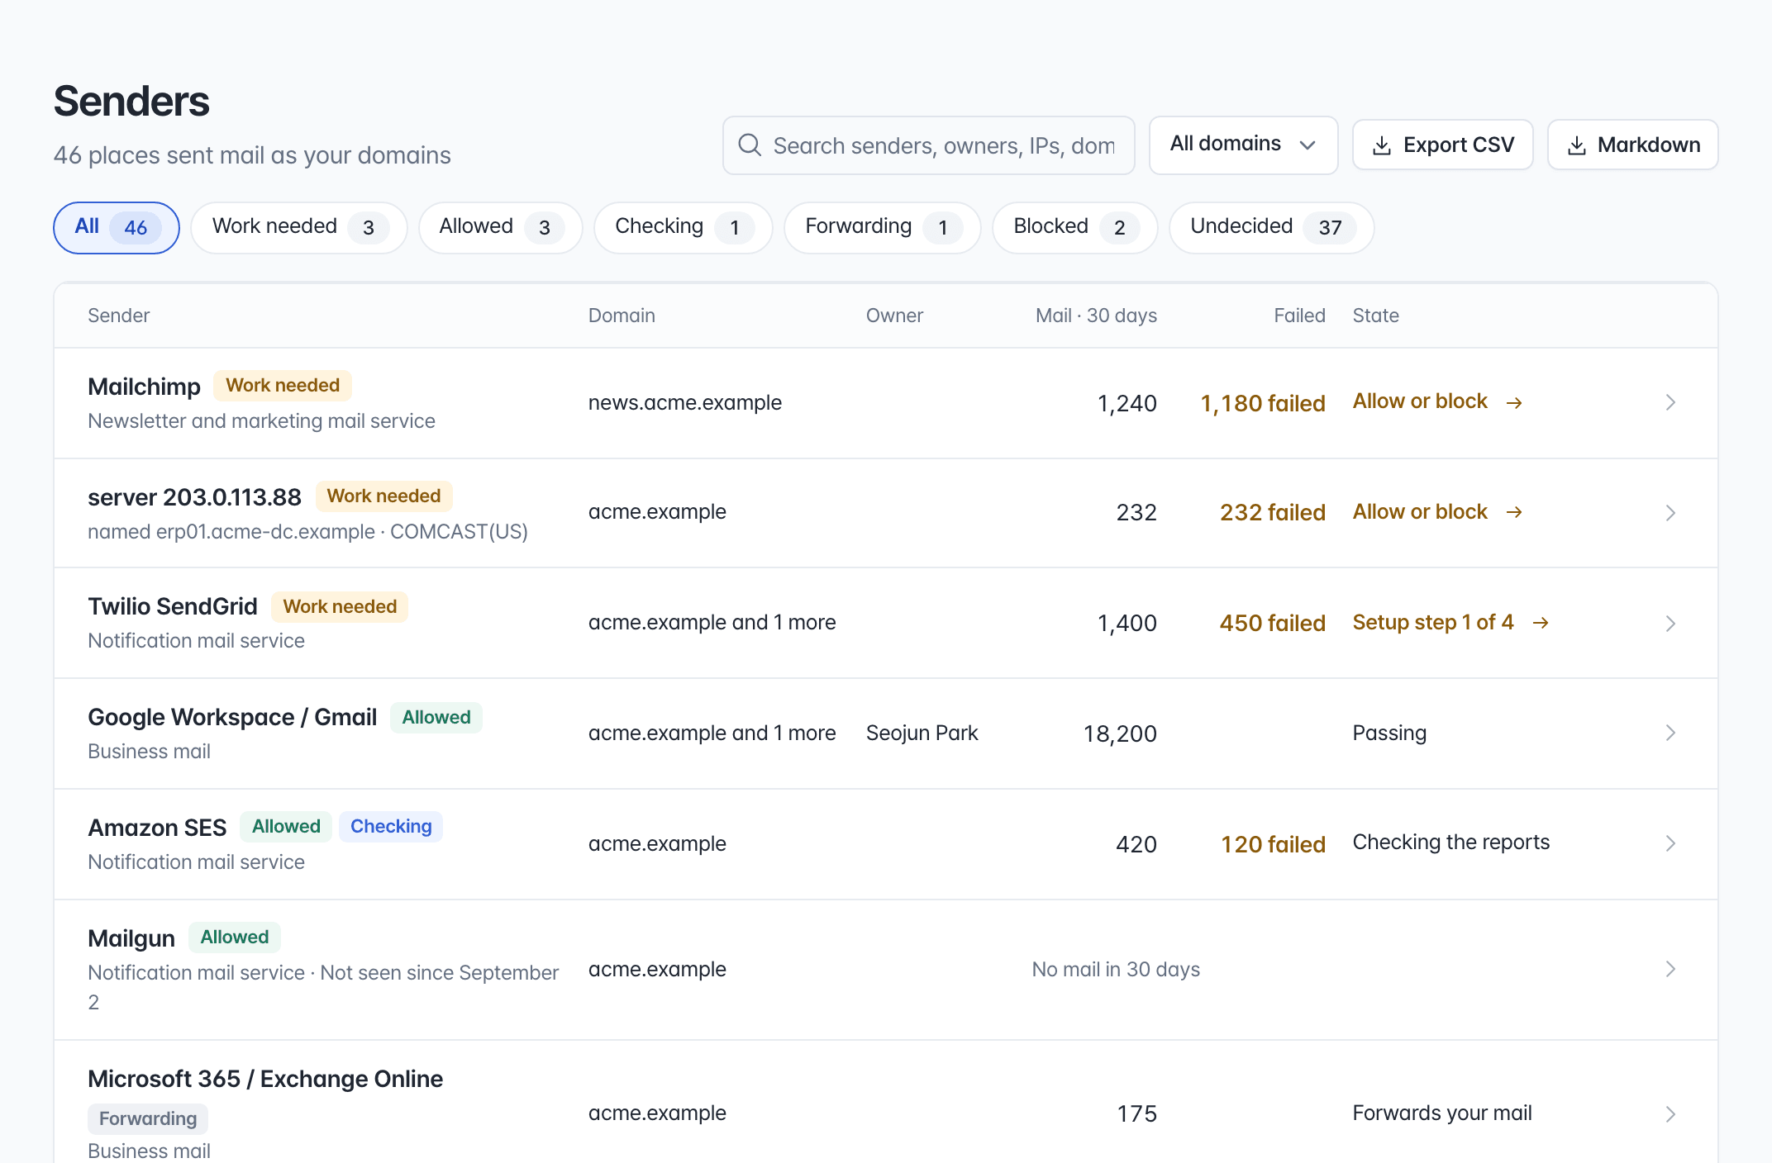1772x1163 pixels.
Task: Expand the server 203.0.113.88 row chevron
Action: point(1670,513)
